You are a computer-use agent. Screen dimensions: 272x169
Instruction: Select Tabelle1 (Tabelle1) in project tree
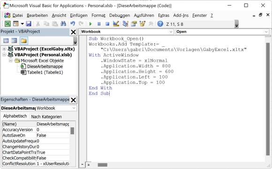(x=45, y=73)
